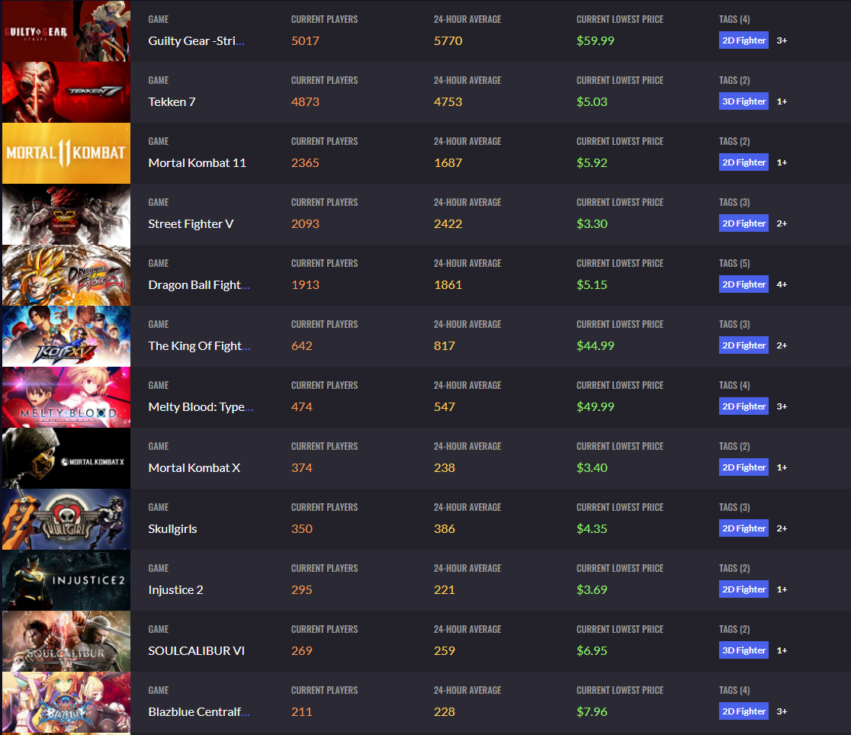Open the Skullgirls title link
The image size is (851, 735).
pyautogui.click(x=172, y=528)
